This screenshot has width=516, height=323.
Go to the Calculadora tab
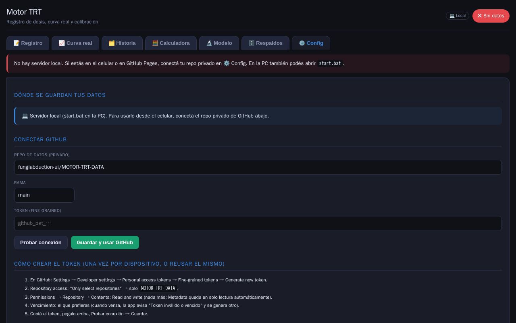pyautogui.click(x=171, y=43)
